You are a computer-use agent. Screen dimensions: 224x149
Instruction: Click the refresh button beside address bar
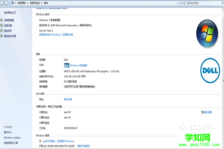(x=181, y=3)
